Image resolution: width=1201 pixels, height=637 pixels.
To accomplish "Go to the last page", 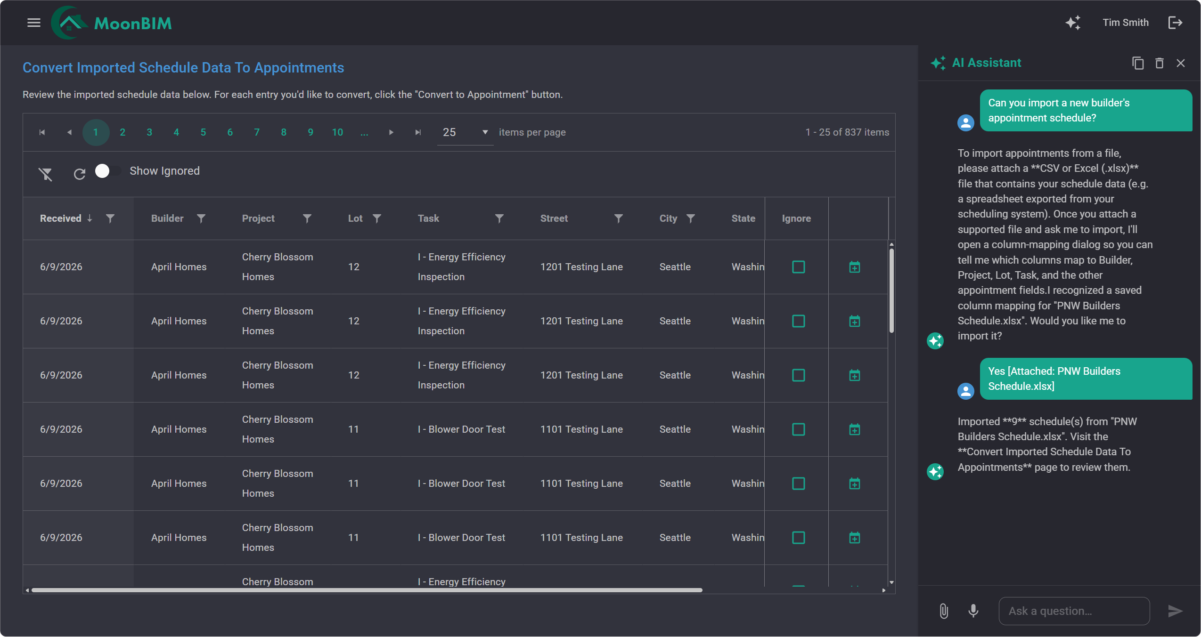I will pyautogui.click(x=418, y=132).
